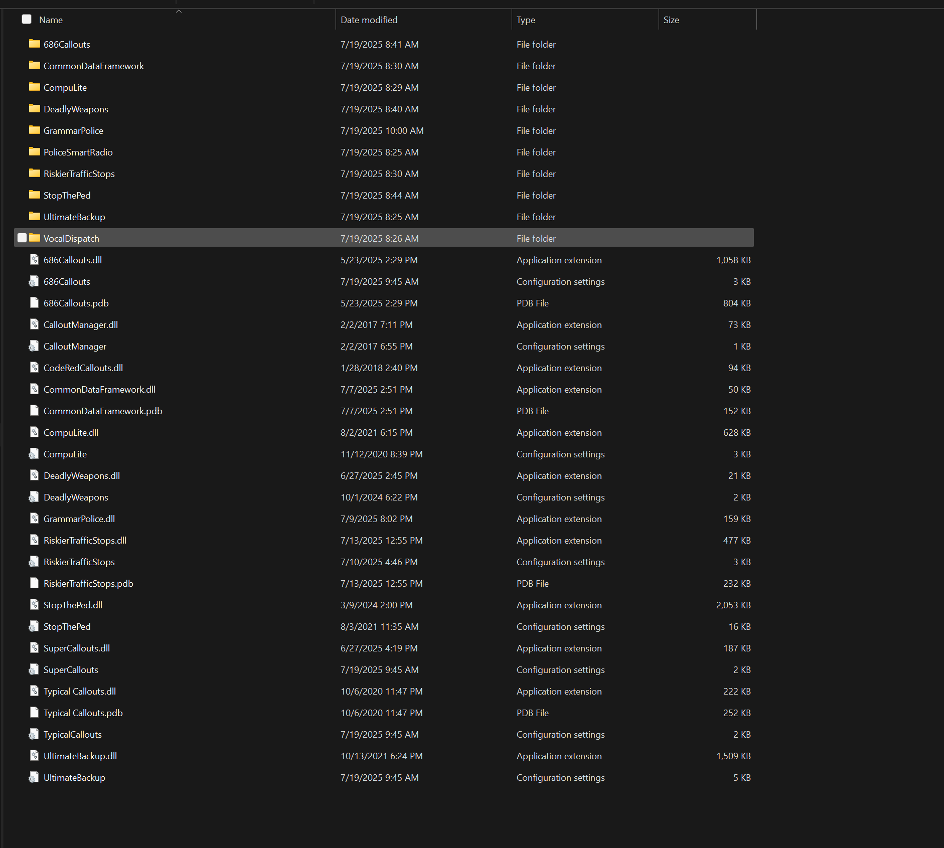Sort by the Size column header
This screenshot has width=944, height=848.
[671, 20]
